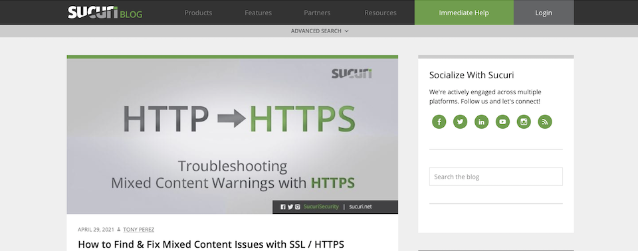Click the Login button
The height and width of the screenshot is (251, 638).
tap(544, 13)
